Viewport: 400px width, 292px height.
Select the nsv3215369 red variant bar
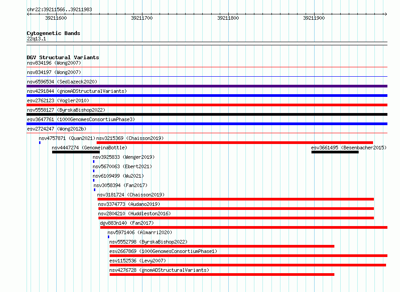point(235,143)
